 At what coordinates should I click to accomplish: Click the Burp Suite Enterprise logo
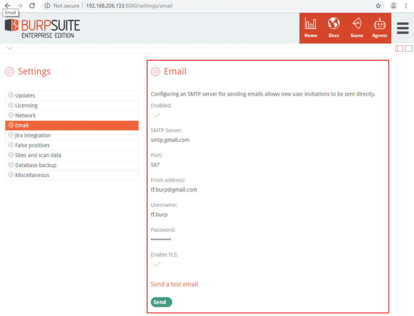[42, 28]
